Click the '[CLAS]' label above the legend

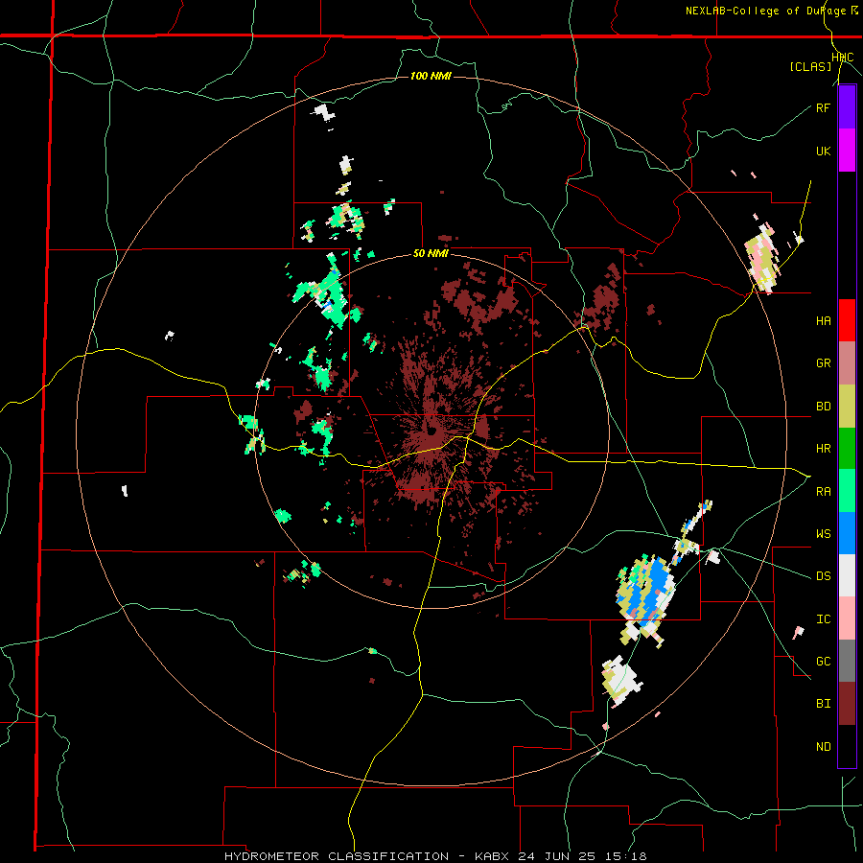[x=810, y=67]
